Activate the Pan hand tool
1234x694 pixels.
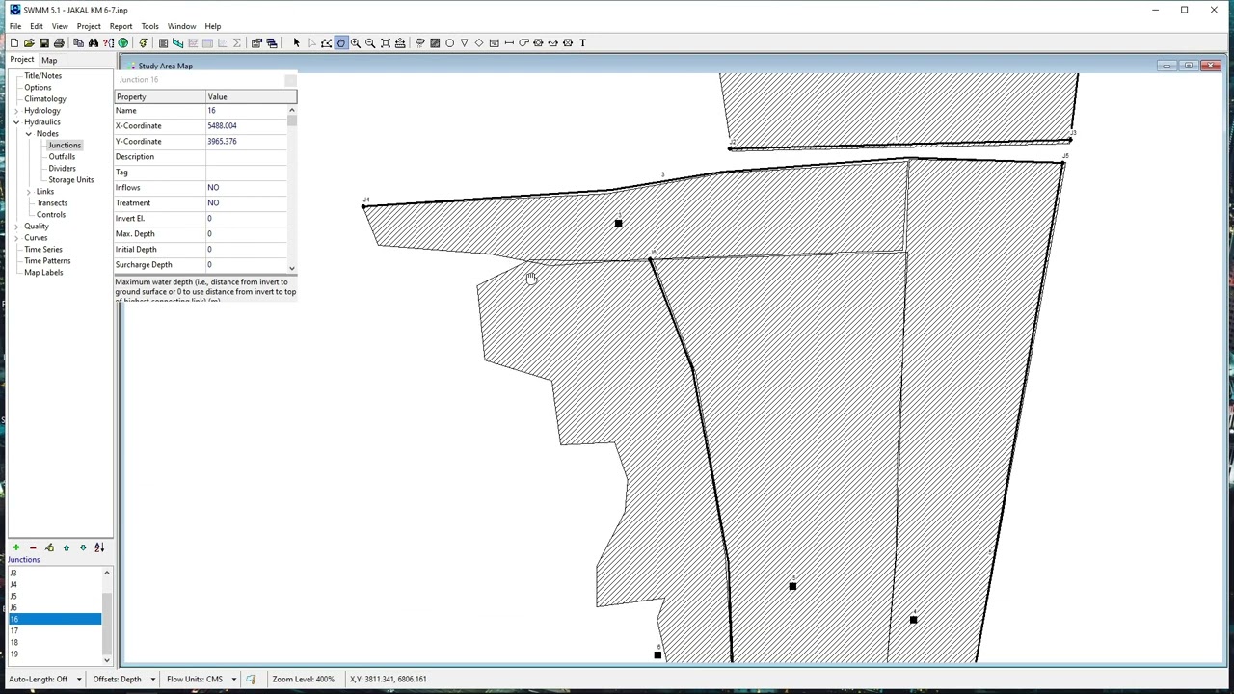coord(340,42)
